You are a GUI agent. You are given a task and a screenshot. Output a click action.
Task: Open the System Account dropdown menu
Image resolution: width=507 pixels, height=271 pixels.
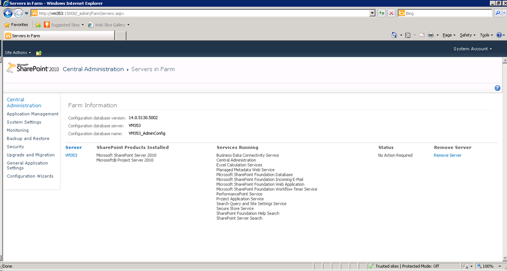coord(472,49)
